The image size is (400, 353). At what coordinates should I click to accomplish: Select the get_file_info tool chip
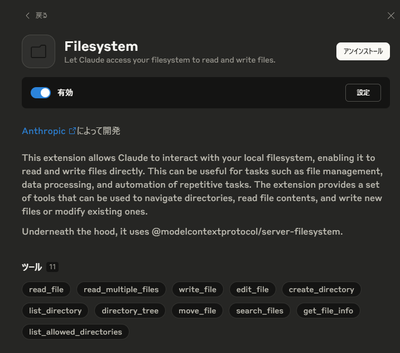pyautogui.click(x=329, y=311)
